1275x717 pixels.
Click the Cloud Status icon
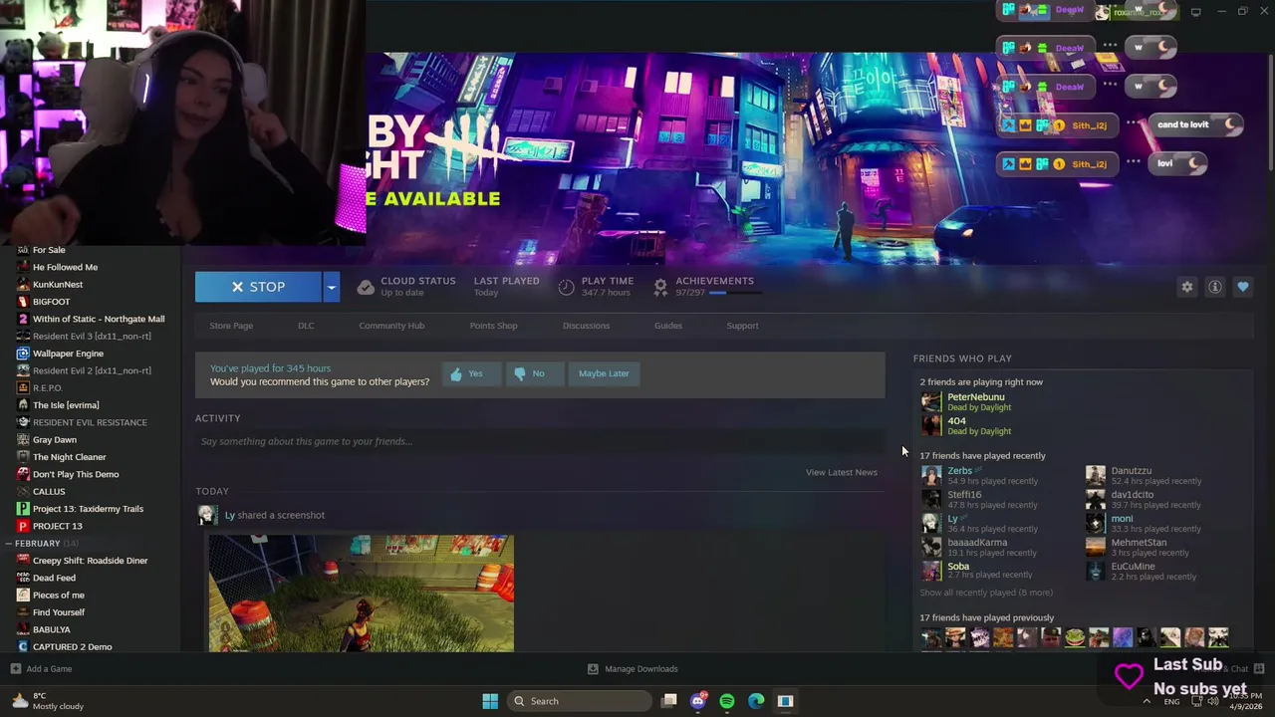click(366, 287)
